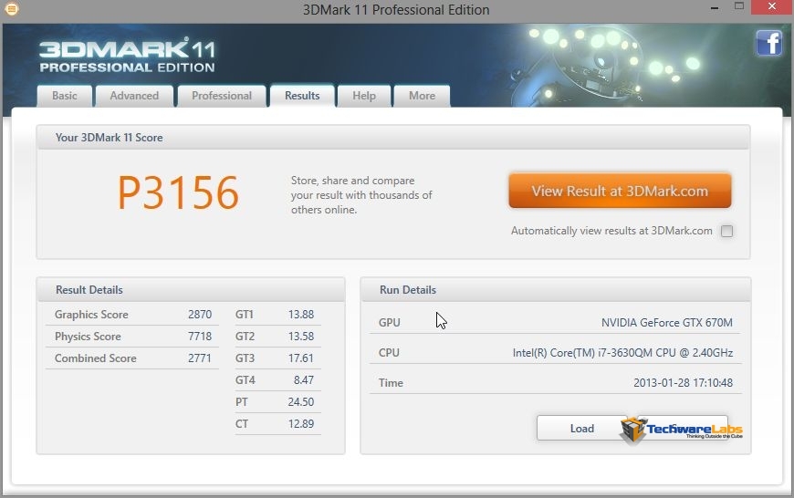
Task: Click the Load button
Action: tap(582, 428)
